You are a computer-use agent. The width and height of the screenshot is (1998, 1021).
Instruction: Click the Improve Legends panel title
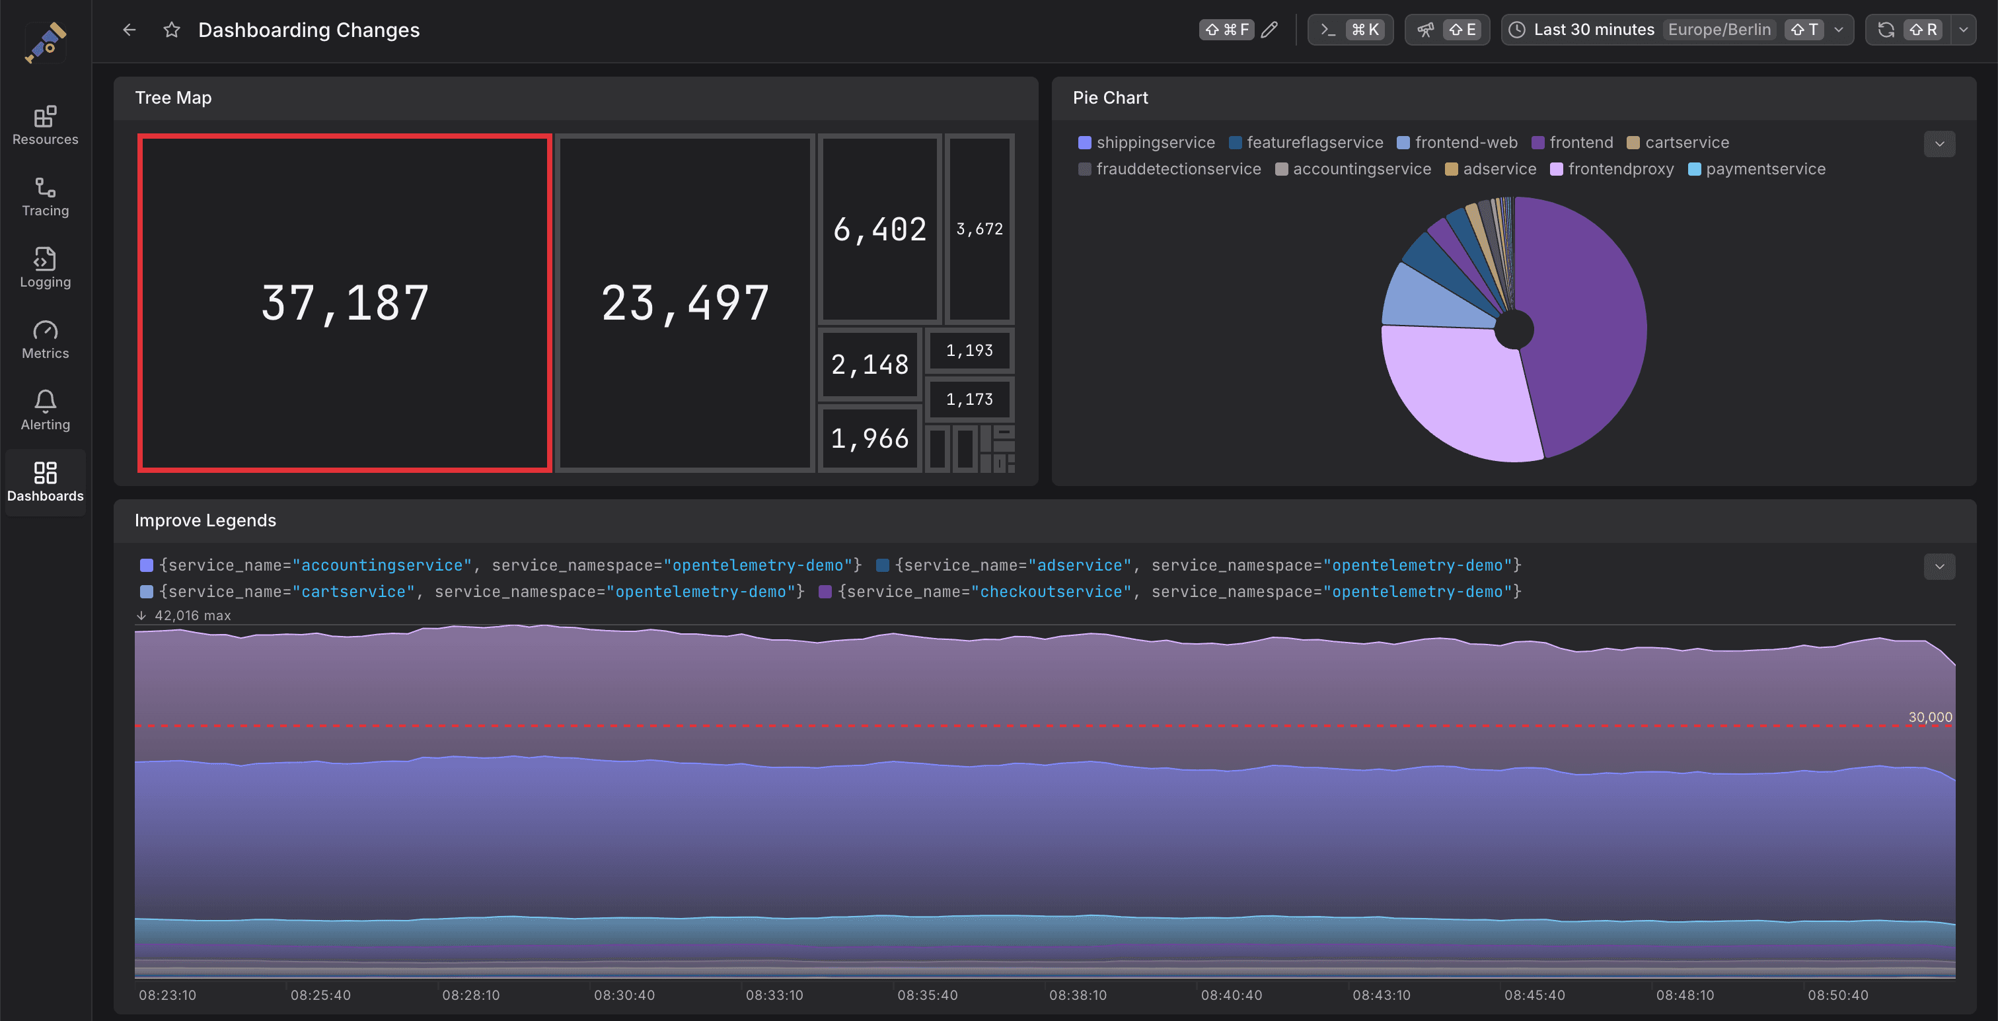tap(205, 520)
